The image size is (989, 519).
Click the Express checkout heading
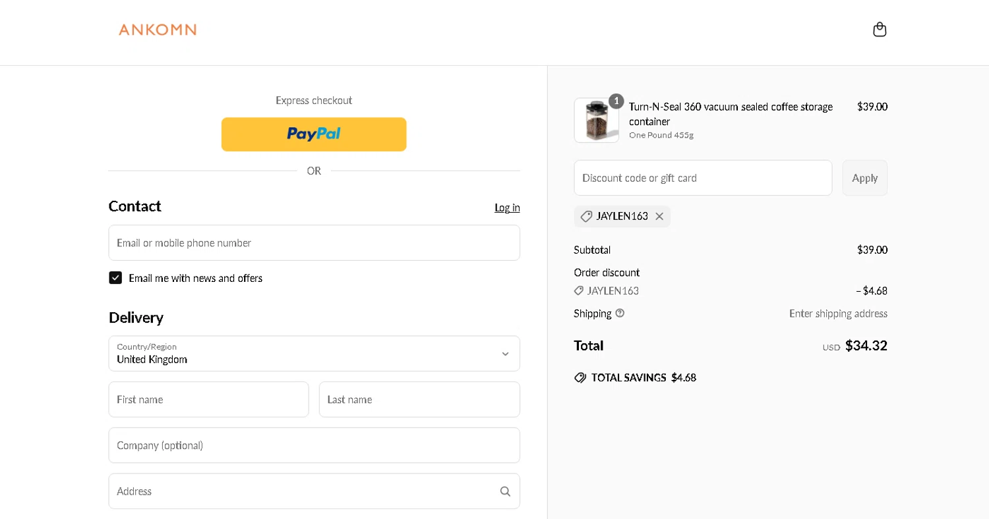pos(314,100)
